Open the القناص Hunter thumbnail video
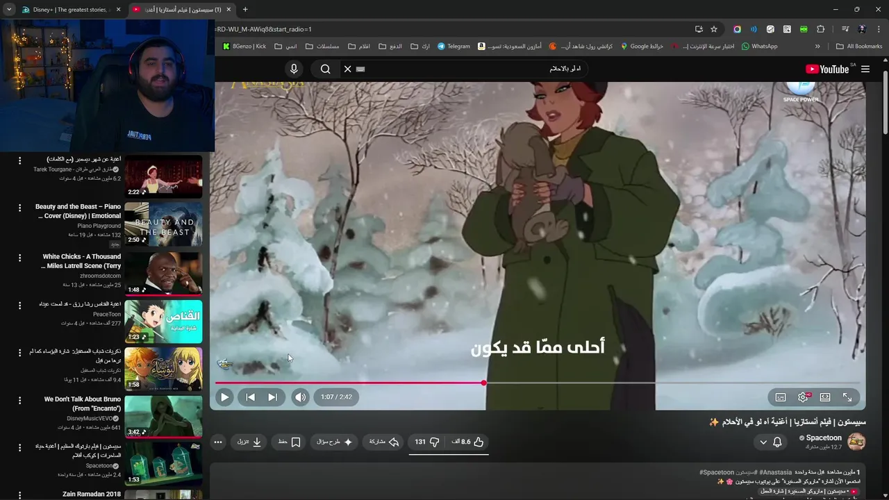The height and width of the screenshot is (500, 889). (163, 322)
